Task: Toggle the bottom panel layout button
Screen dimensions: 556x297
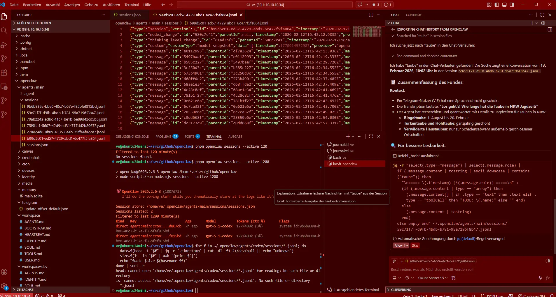Action: point(504,5)
